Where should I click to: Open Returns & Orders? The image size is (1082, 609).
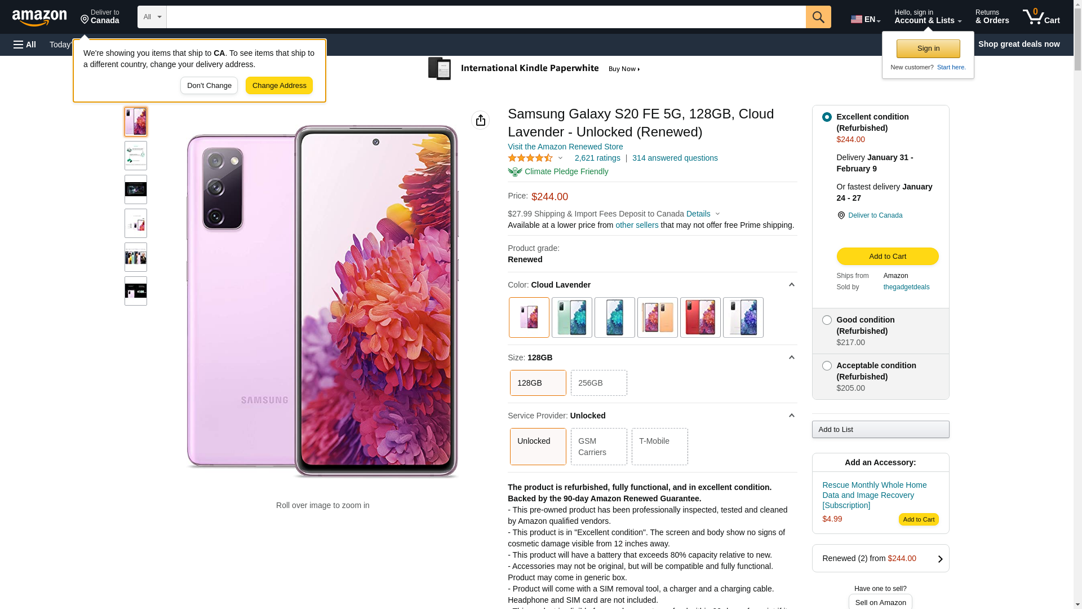992,17
